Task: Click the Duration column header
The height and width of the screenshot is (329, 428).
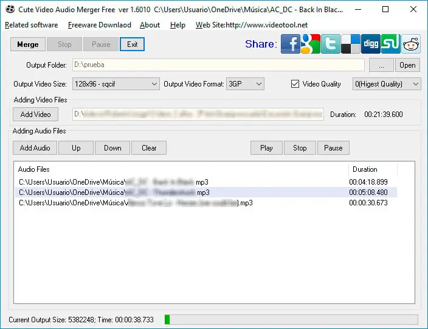Action: coord(373,169)
